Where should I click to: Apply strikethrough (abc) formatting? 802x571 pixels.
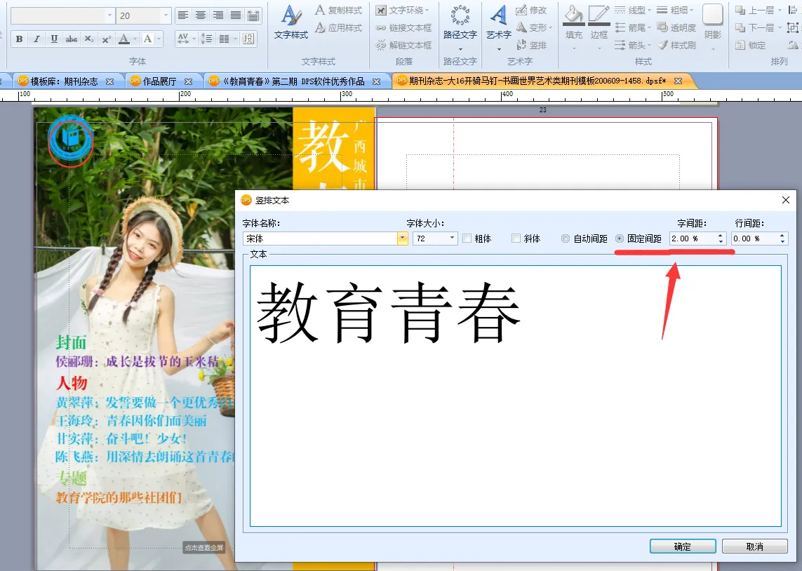coord(72,39)
